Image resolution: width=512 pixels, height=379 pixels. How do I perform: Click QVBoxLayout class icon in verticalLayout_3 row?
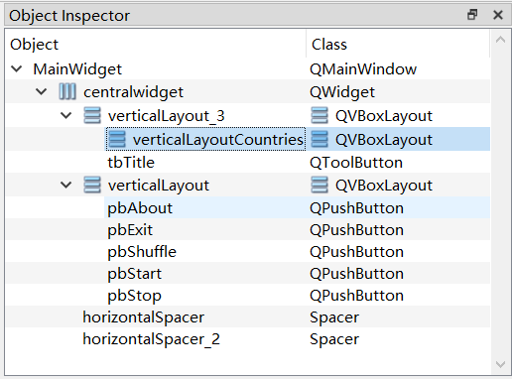[320, 116]
